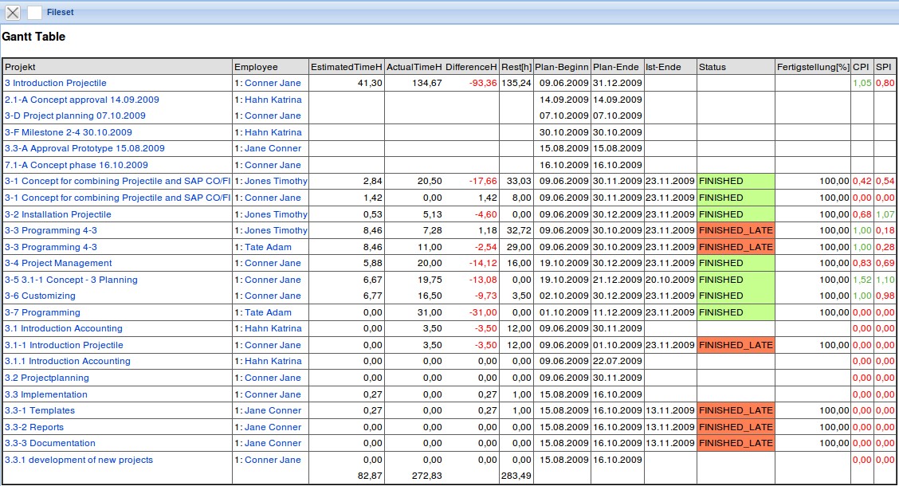Viewport: 899px width, 486px height.
Task: Click red FINISHED_LATE status for 3.3-2 Reports
Action: point(735,427)
